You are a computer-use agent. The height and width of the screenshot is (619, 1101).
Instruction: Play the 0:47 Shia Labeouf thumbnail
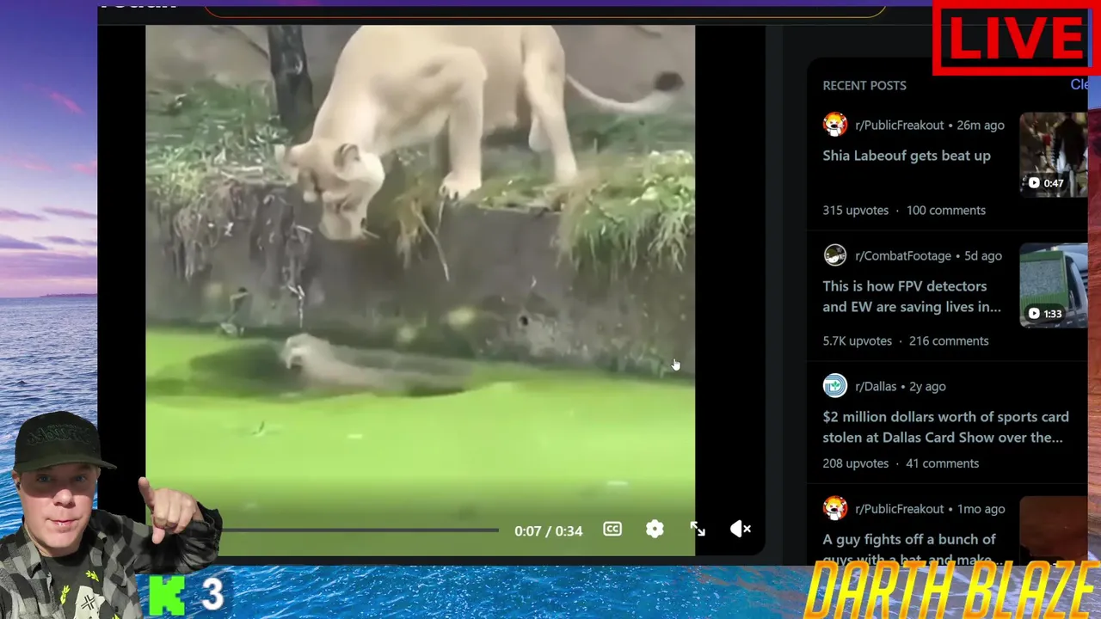pyautogui.click(x=1053, y=155)
